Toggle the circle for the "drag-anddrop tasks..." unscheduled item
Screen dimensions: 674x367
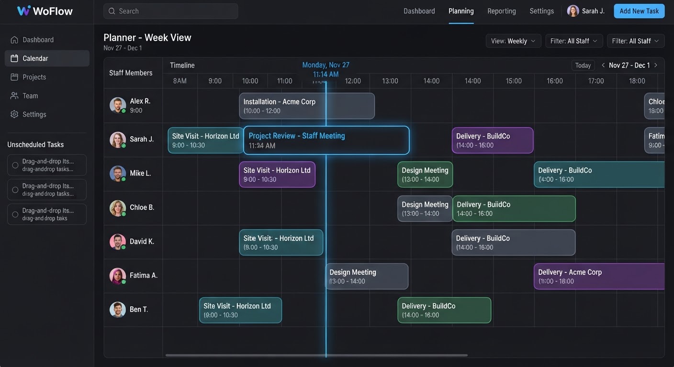(15, 165)
